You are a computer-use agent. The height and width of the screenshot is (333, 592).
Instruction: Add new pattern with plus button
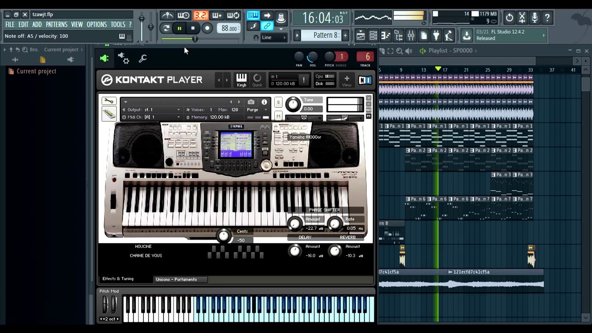pos(345,35)
